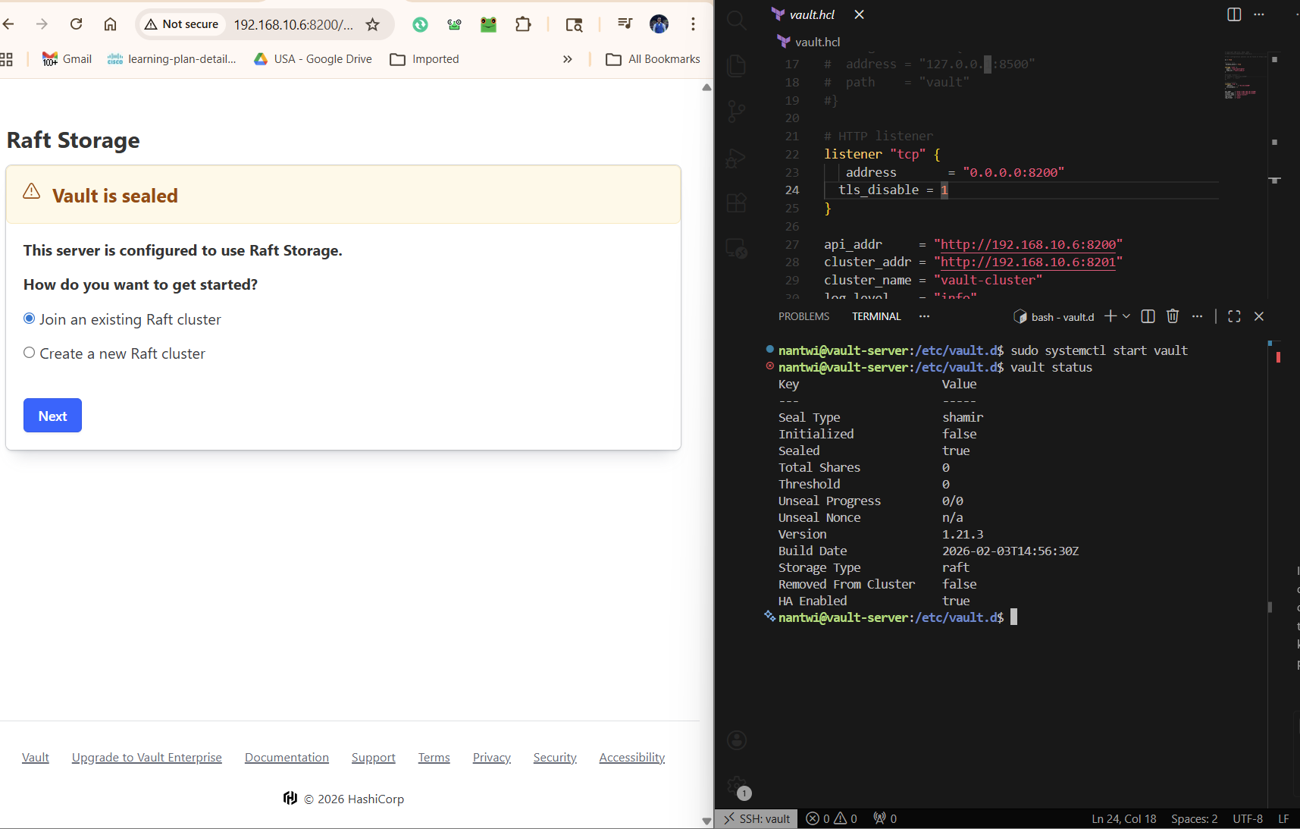Change indentation via Spaces: 2
The height and width of the screenshot is (829, 1300).
1195,819
